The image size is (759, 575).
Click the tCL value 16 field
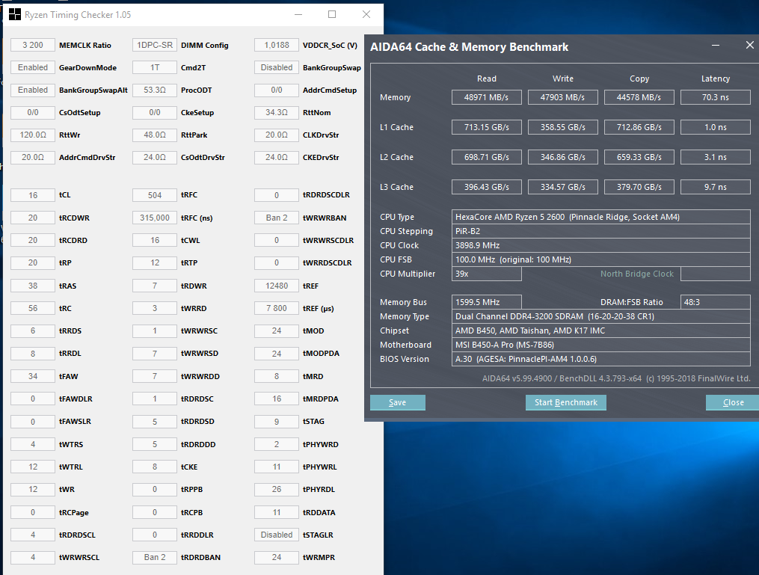click(33, 195)
